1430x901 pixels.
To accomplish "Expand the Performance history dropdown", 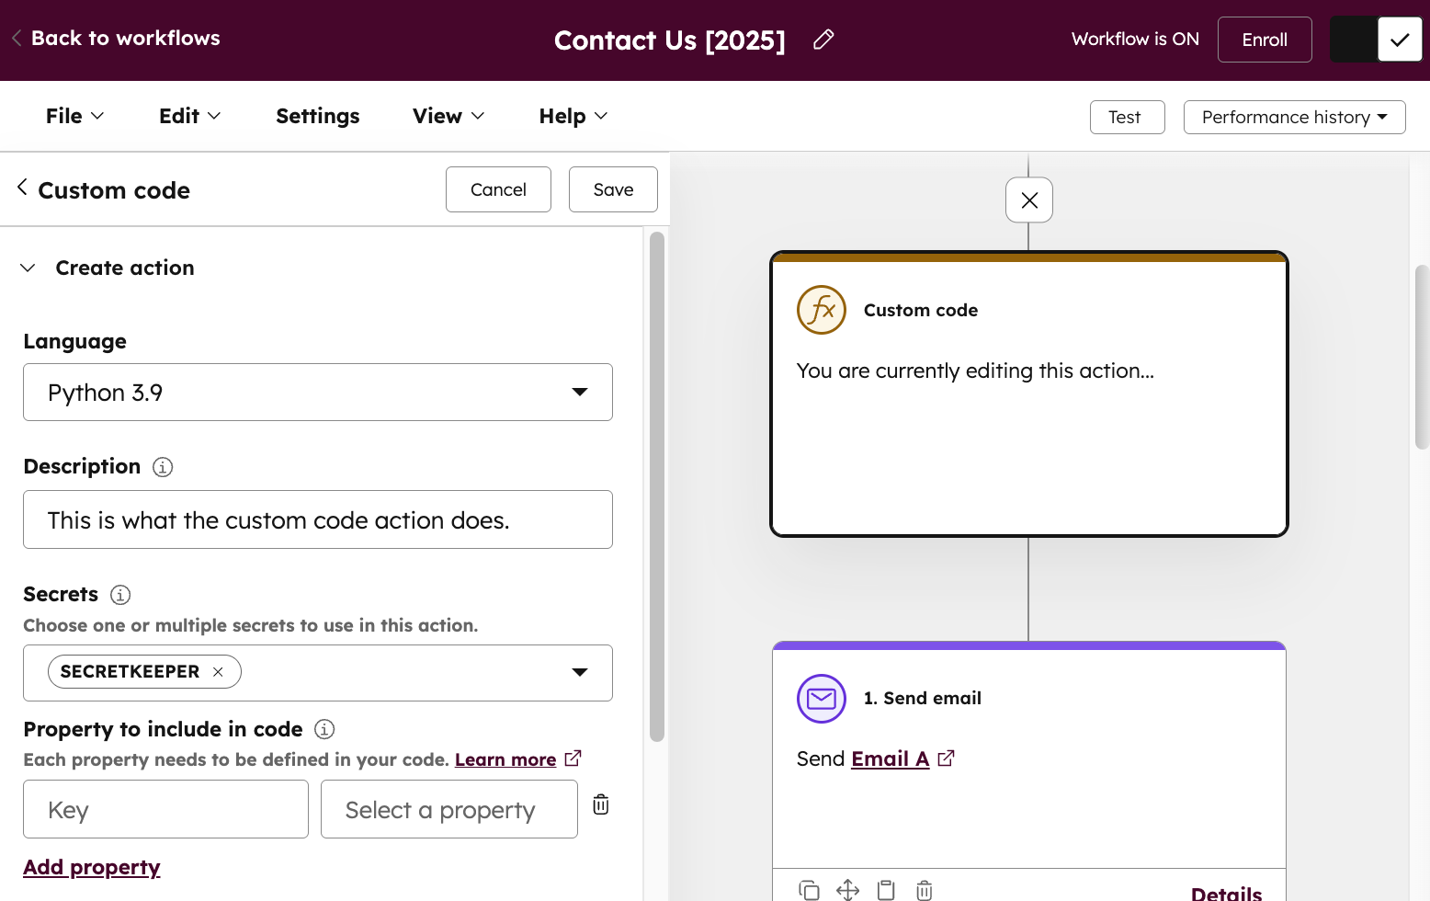I will 1294,117.
